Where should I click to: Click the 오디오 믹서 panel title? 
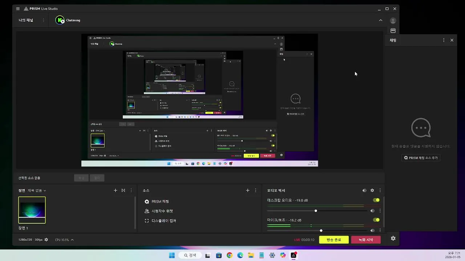(x=276, y=190)
